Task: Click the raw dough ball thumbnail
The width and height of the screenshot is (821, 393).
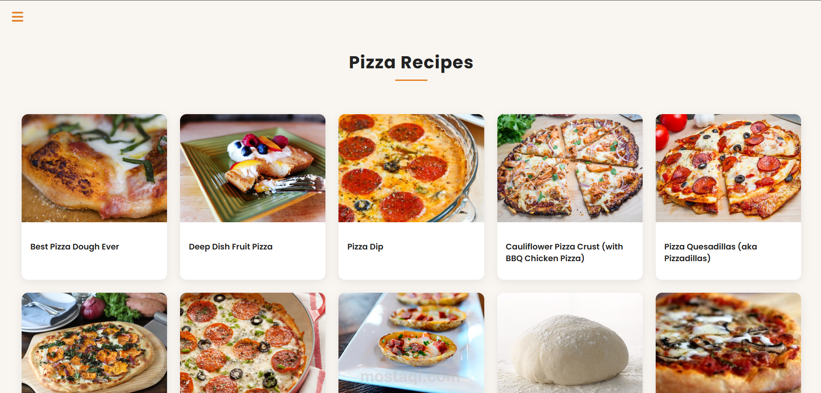Action: point(570,343)
